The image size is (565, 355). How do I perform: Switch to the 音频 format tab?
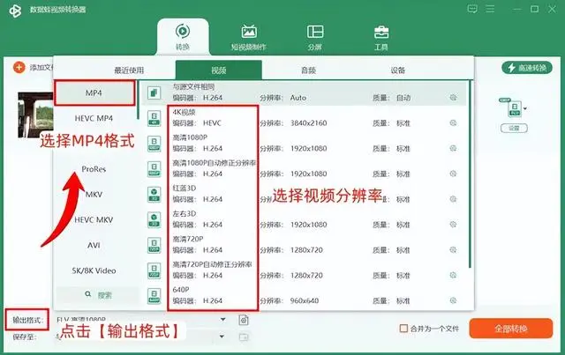pos(308,70)
